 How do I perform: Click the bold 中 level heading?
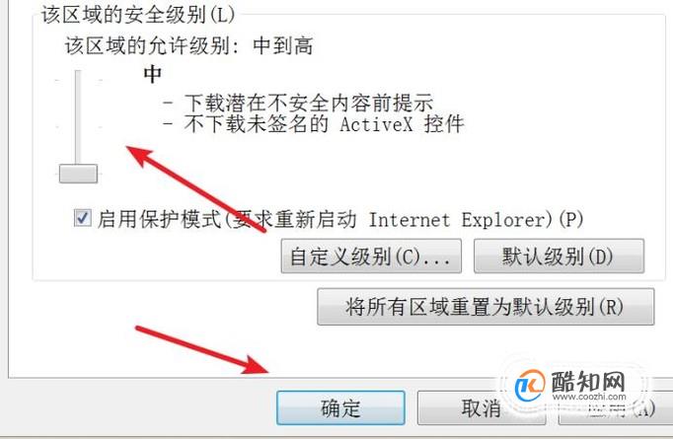tap(152, 74)
